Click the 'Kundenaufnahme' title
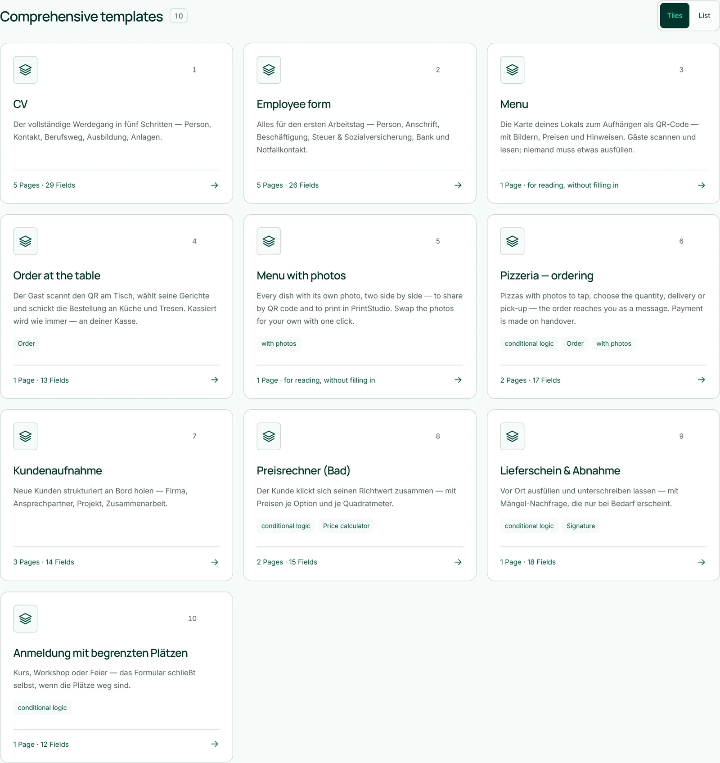The height and width of the screenshot is (763, 720). tap(58, 471)
